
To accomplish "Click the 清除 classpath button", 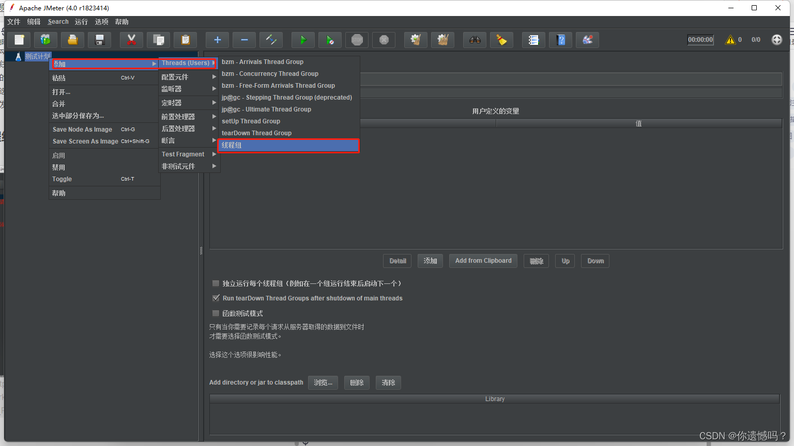I will tap(388, 383).
